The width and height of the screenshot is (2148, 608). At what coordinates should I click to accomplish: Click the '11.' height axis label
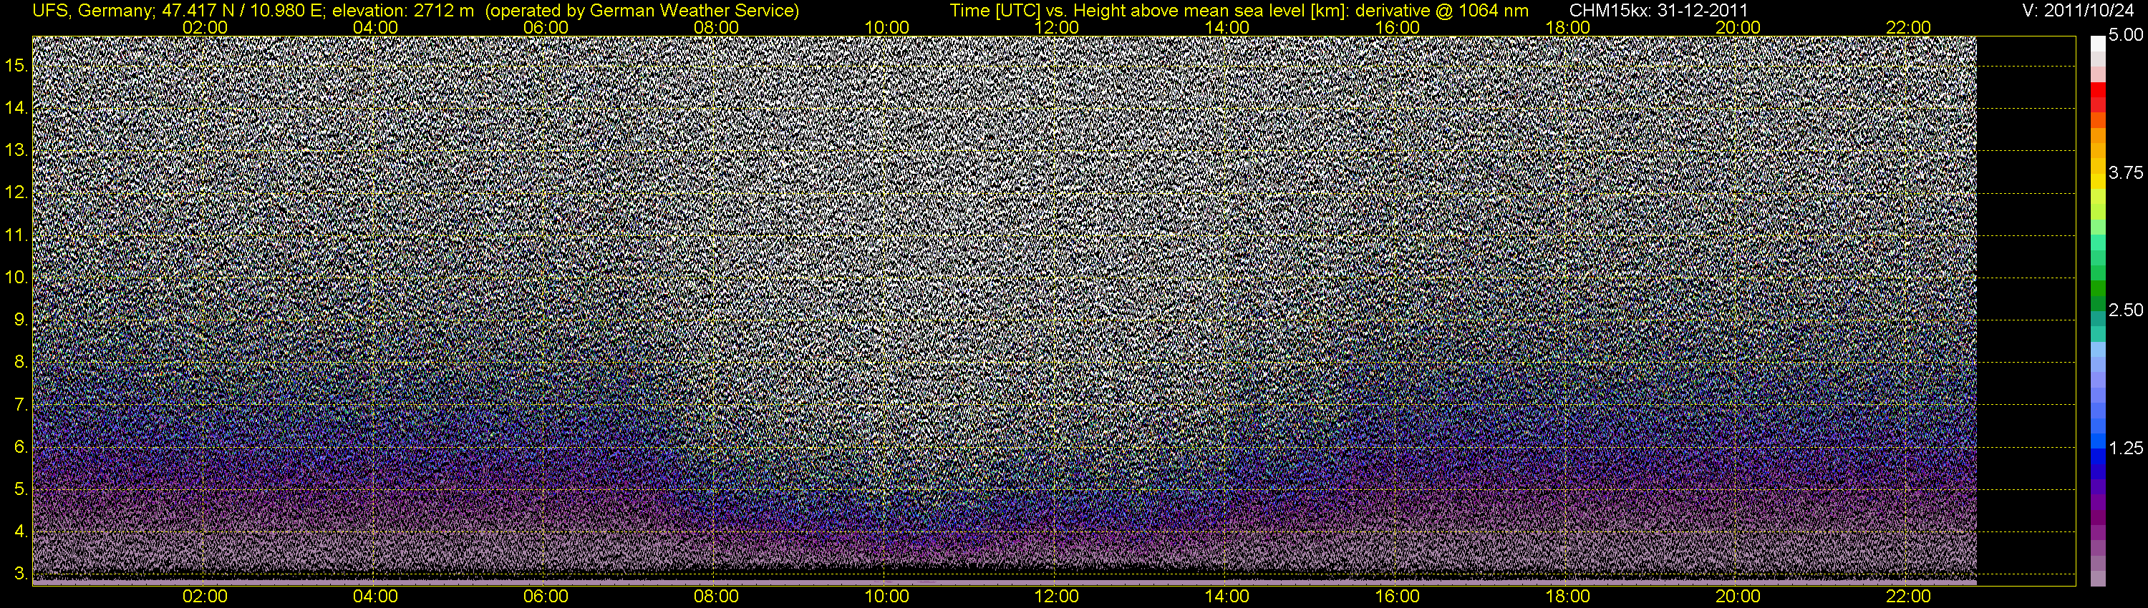click(x=16, y=236)
